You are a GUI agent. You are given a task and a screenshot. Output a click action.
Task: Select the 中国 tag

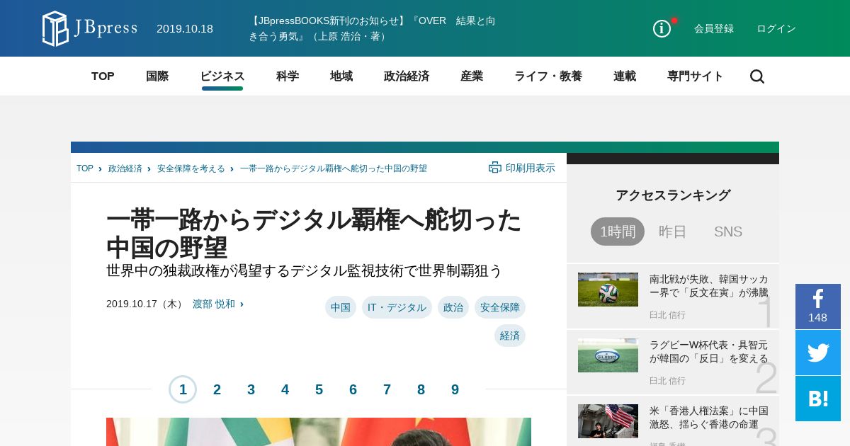tap(341, 307)
